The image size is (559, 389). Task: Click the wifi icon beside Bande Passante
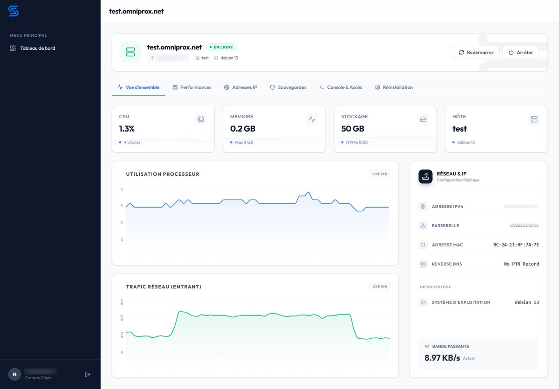click(x=427, y=346)
